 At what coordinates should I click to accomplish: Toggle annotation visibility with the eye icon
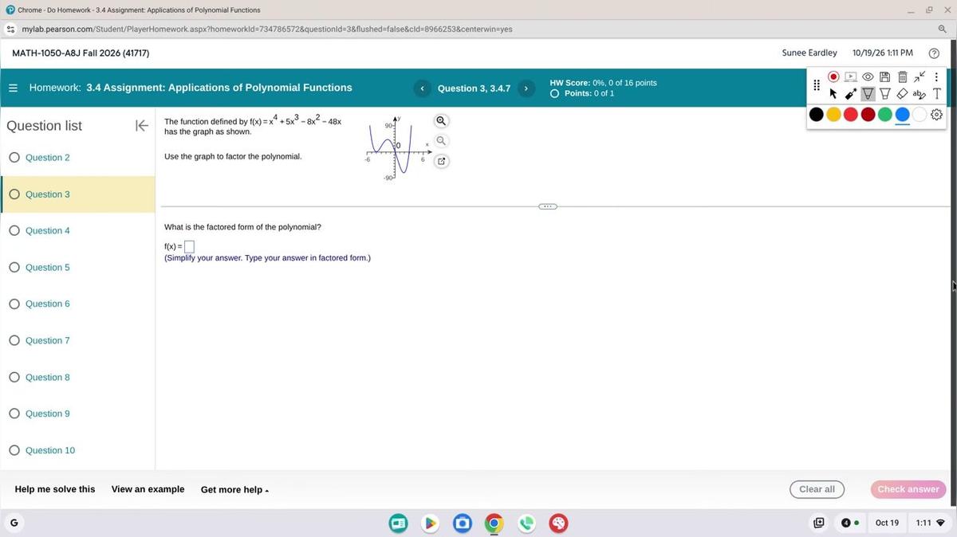(868, 76)
